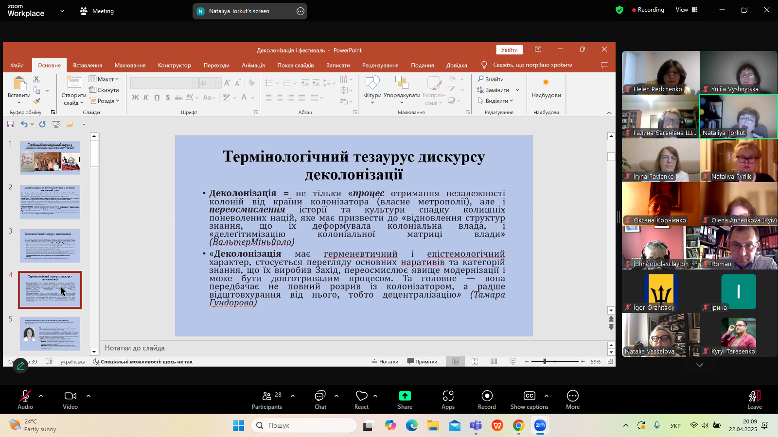Image resolution: width=778 pixels, height=437 pixels.
Task: Open the Chat panel in Zoom
Action: click(x=320, y=396)
